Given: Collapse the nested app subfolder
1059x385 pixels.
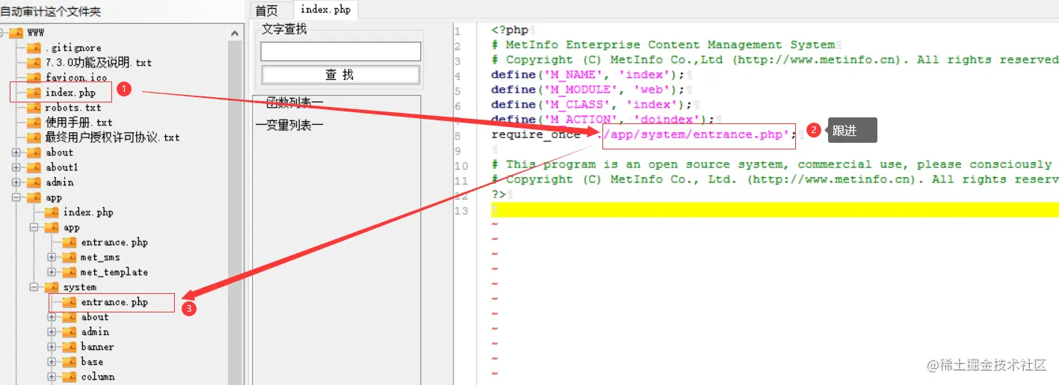Looking at the screenshot, I should pyautogui.click(x=34, y=227).
